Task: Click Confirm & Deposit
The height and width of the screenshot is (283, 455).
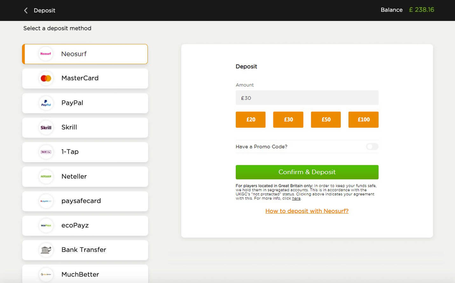Action: click(307, 172)
